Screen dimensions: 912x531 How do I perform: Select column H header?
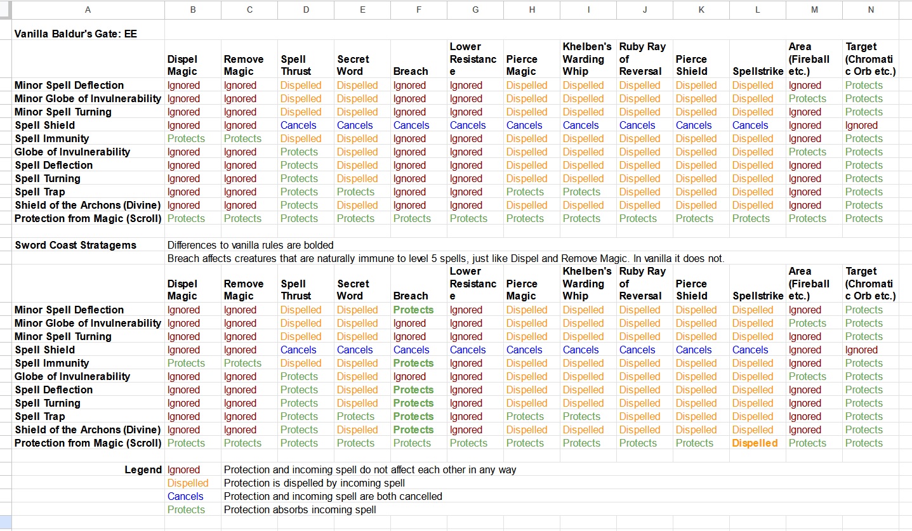pos(532,10)
